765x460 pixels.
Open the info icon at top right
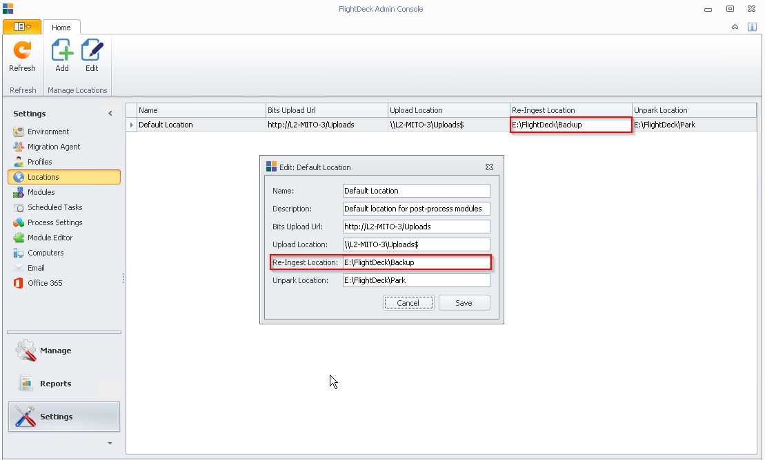pyautogui.click(x=752, y=27)
